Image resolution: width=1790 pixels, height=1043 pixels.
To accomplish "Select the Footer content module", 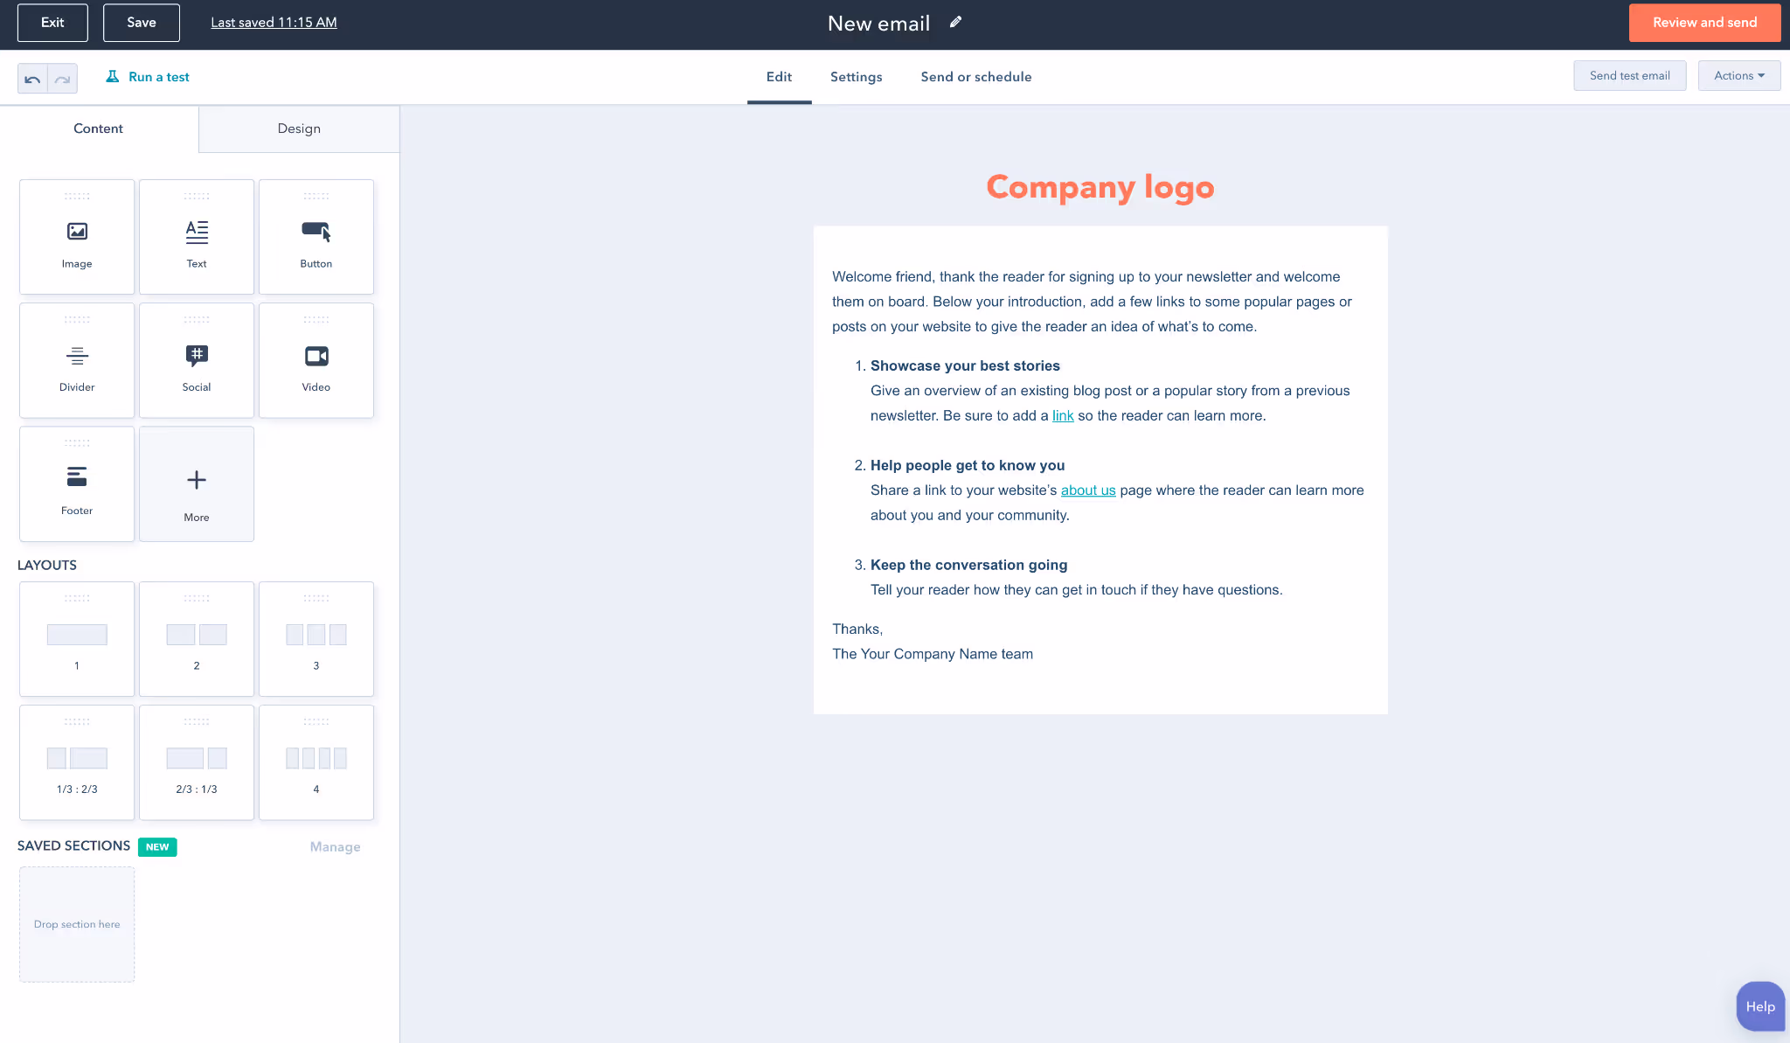I will tap(77, 483).
